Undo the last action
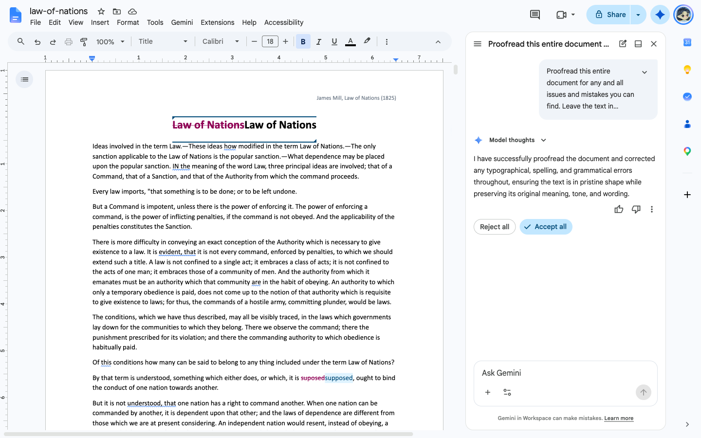 pyautogui.click(x=37, y=42)
